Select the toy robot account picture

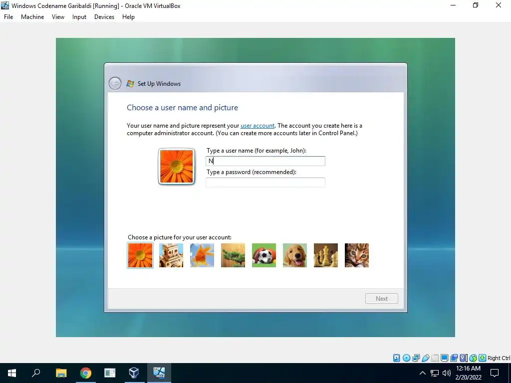171,255
